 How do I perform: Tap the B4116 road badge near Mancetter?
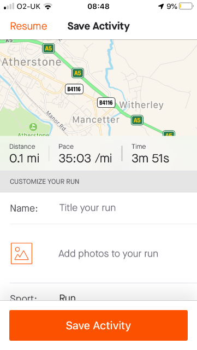click(x=106, y=102)
